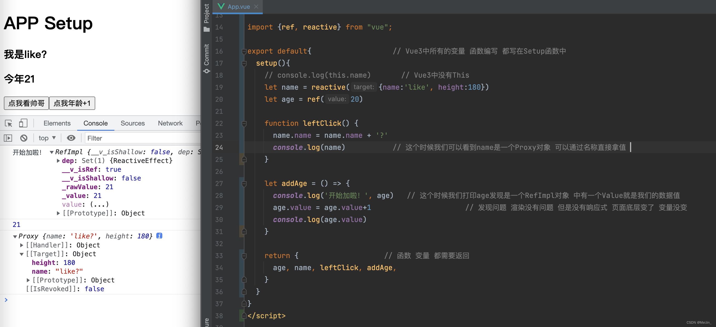This screenshot has width=716, height=327.
Task: Click line number 24 in the gutter
Action: coord(219,147)
